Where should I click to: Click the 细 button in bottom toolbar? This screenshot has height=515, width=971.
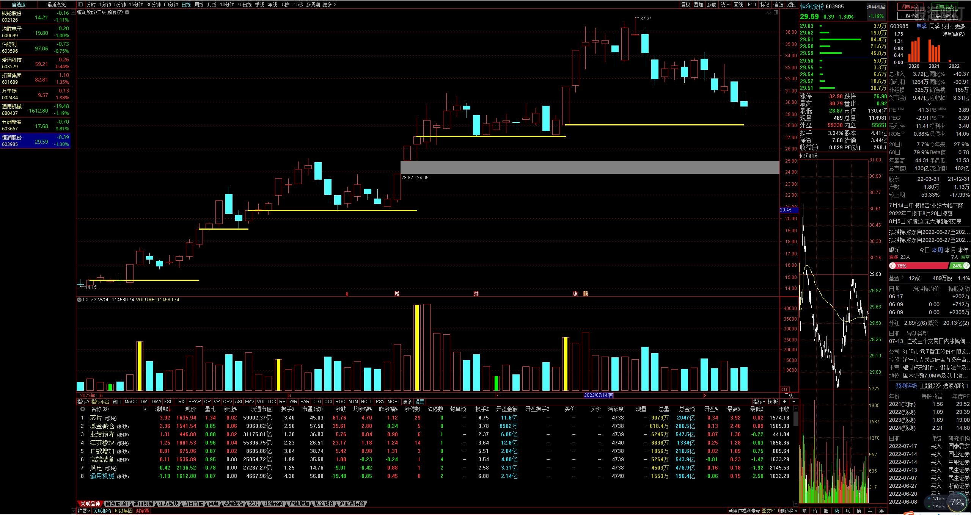pos(826,511)
